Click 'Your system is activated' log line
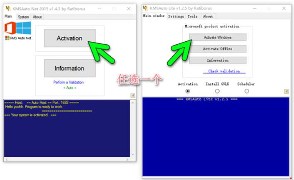 (30, 115)
